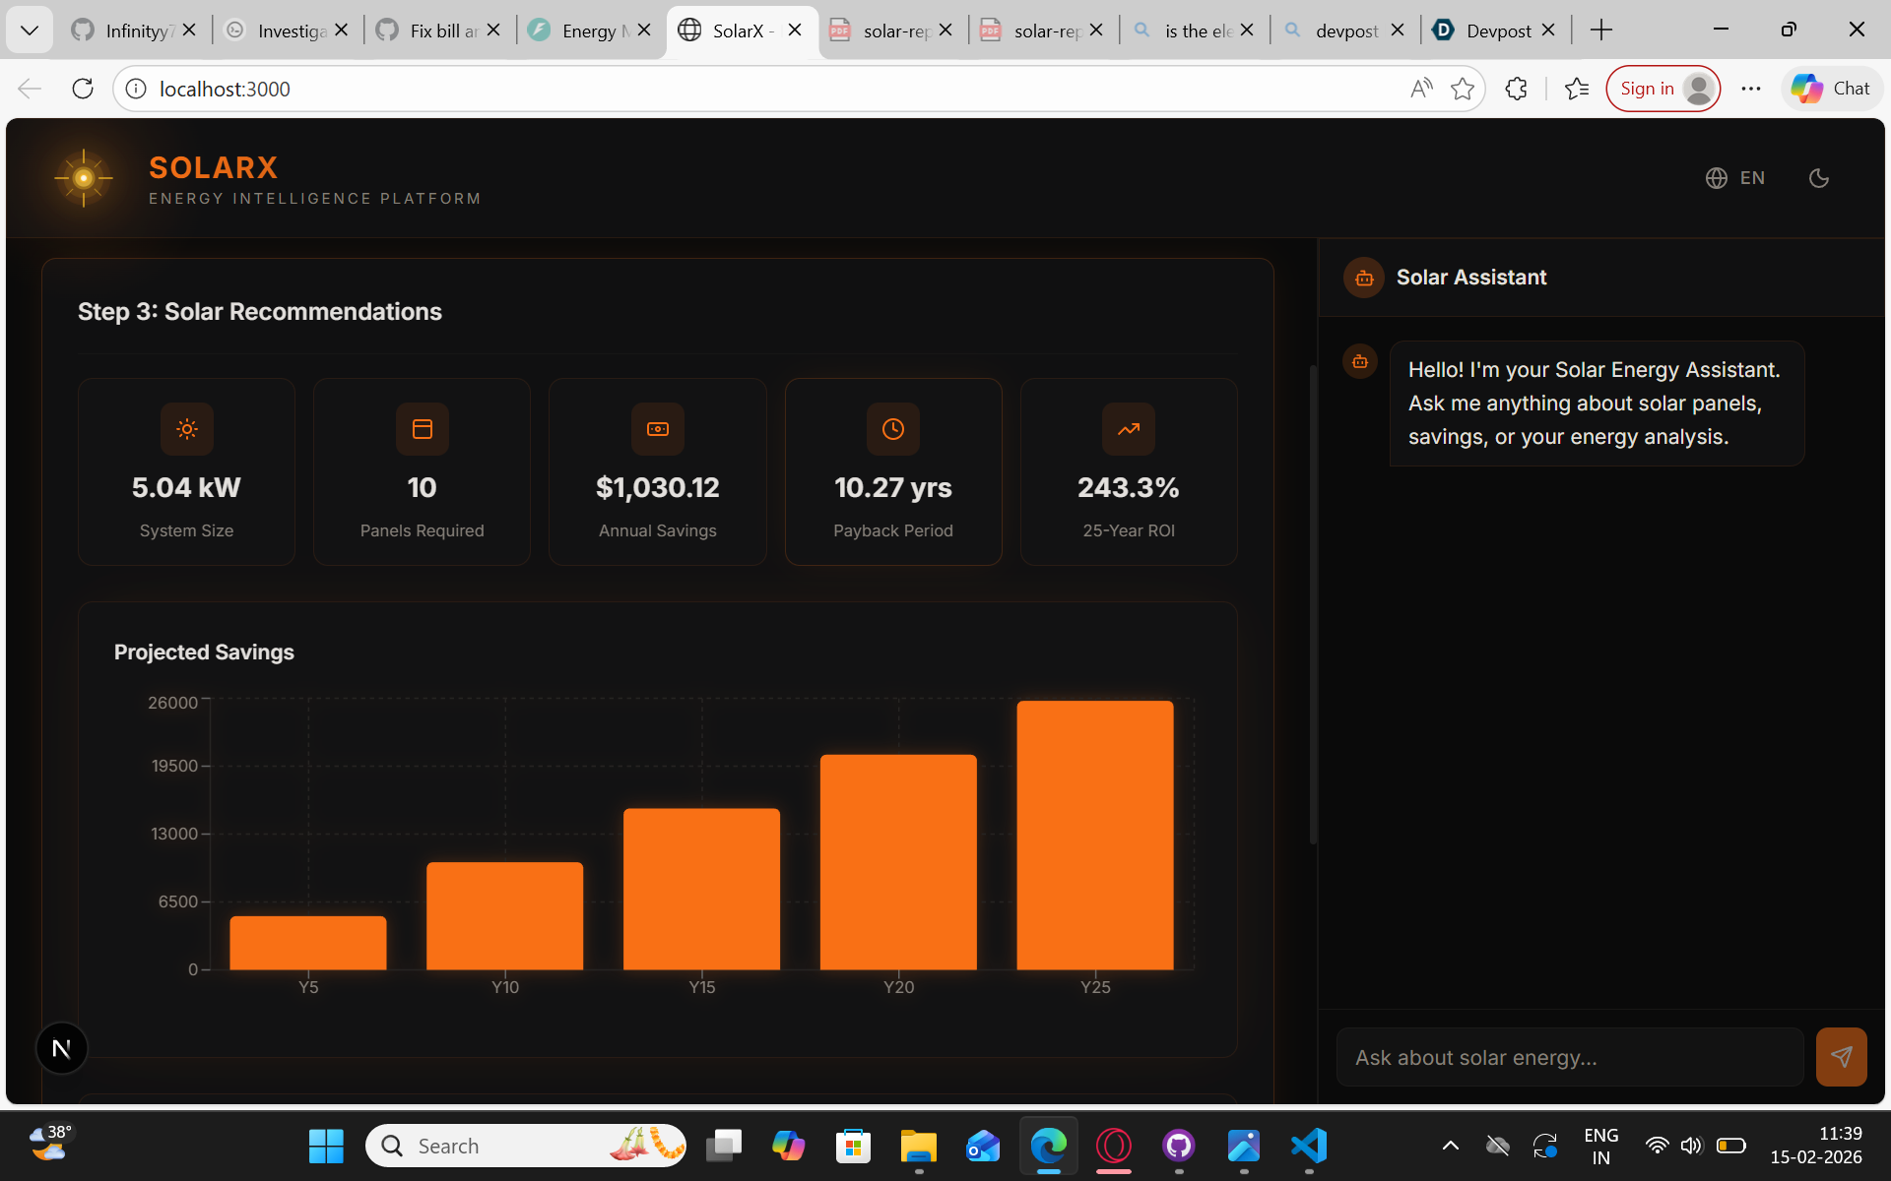Click the Y25 projected savings bar
This screenshot has width=1891, height=1181.
pos(1094,835)
